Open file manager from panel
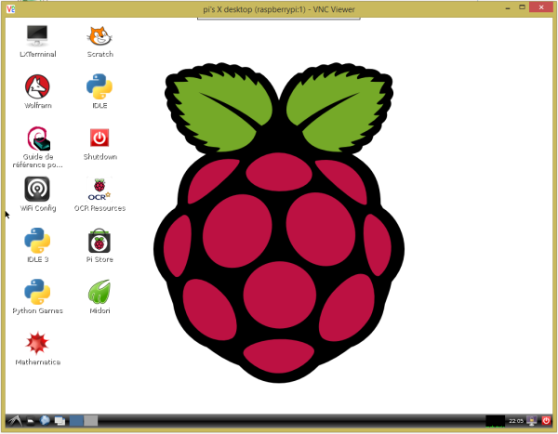The image size is (558, 434). pyautogui.click(x=31, y=421)
